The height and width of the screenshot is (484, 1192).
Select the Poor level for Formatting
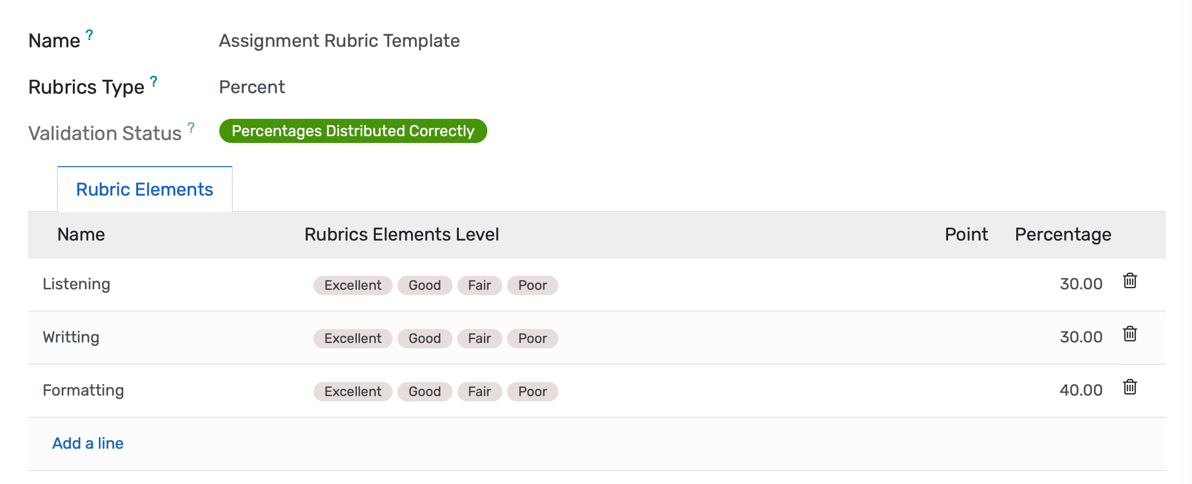(x=532, y=391)
